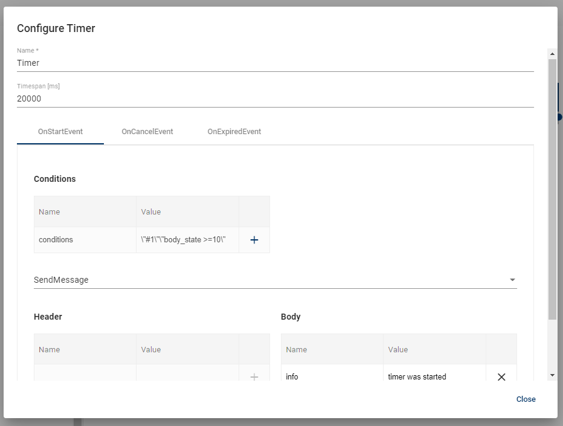Viewport: 563px width, 426px height.
Task: Click the empty Header value cell
Action: tap(187, 375)
